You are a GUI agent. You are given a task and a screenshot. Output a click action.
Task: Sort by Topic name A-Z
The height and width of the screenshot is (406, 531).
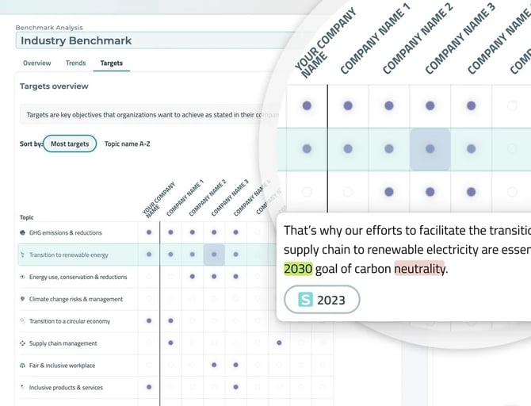(x=128, y=144)
